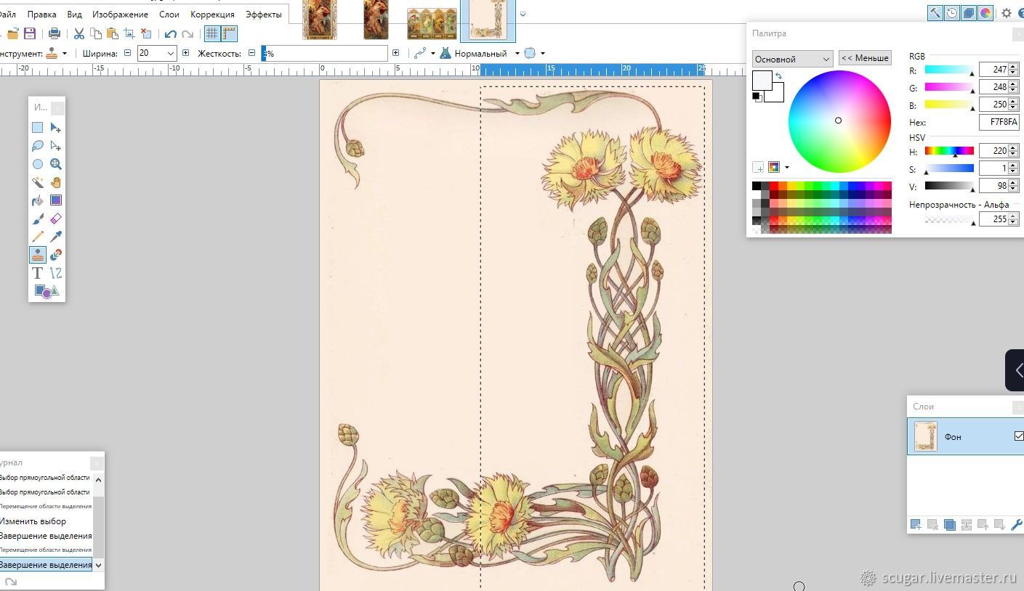Select the Move Selection tool
The height and width of the screenshot is (591, 1024).
pyautogui.click(x=56, y=146)
